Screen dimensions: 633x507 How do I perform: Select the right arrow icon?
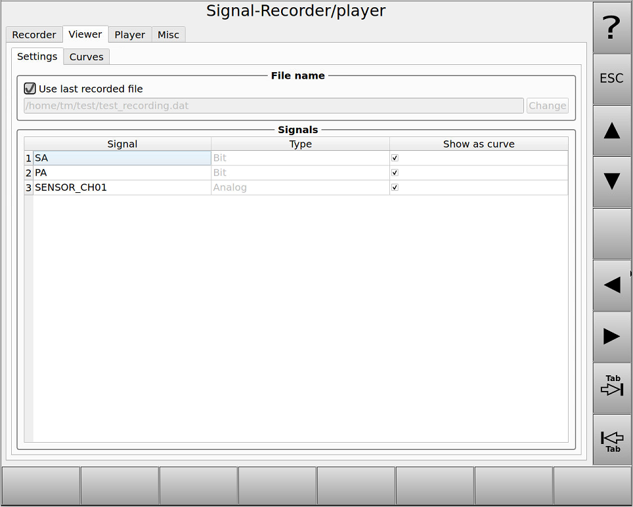click(611, 336)
